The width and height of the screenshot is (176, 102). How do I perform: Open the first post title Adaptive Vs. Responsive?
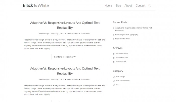(65, 25)
